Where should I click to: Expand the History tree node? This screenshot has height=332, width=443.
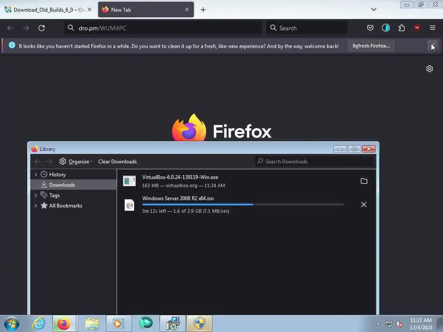tap(35, 175)
